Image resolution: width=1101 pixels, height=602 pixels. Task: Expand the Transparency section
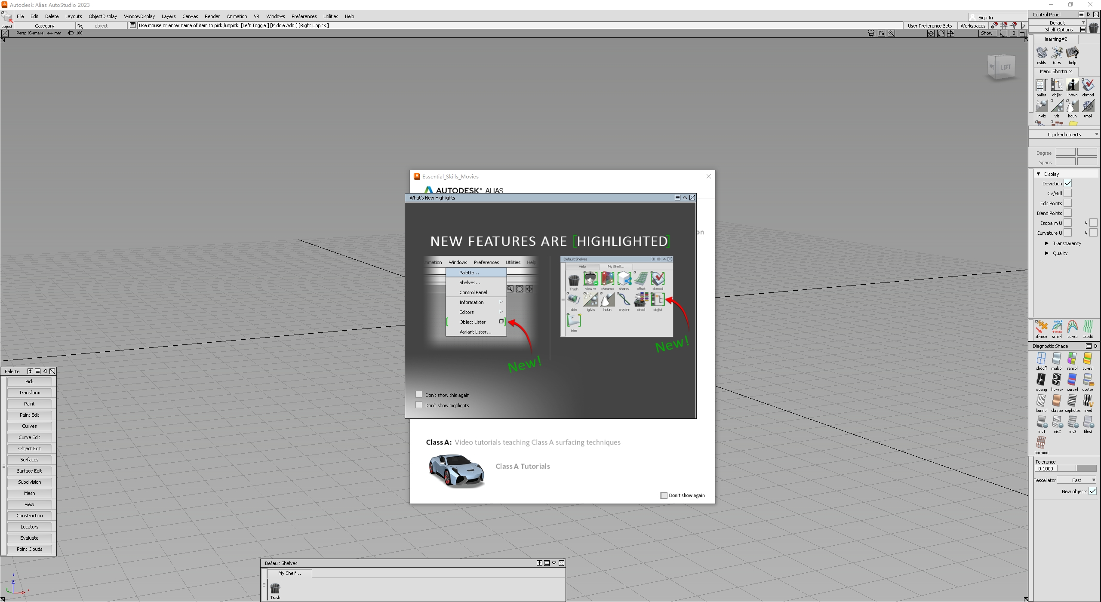click(x=1047, y=243)
